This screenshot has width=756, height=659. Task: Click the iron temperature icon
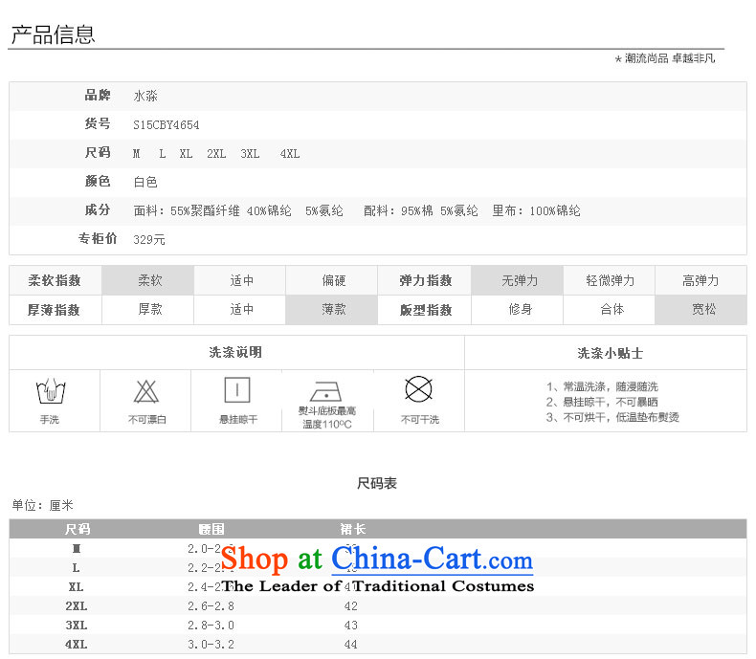(326, 391)
